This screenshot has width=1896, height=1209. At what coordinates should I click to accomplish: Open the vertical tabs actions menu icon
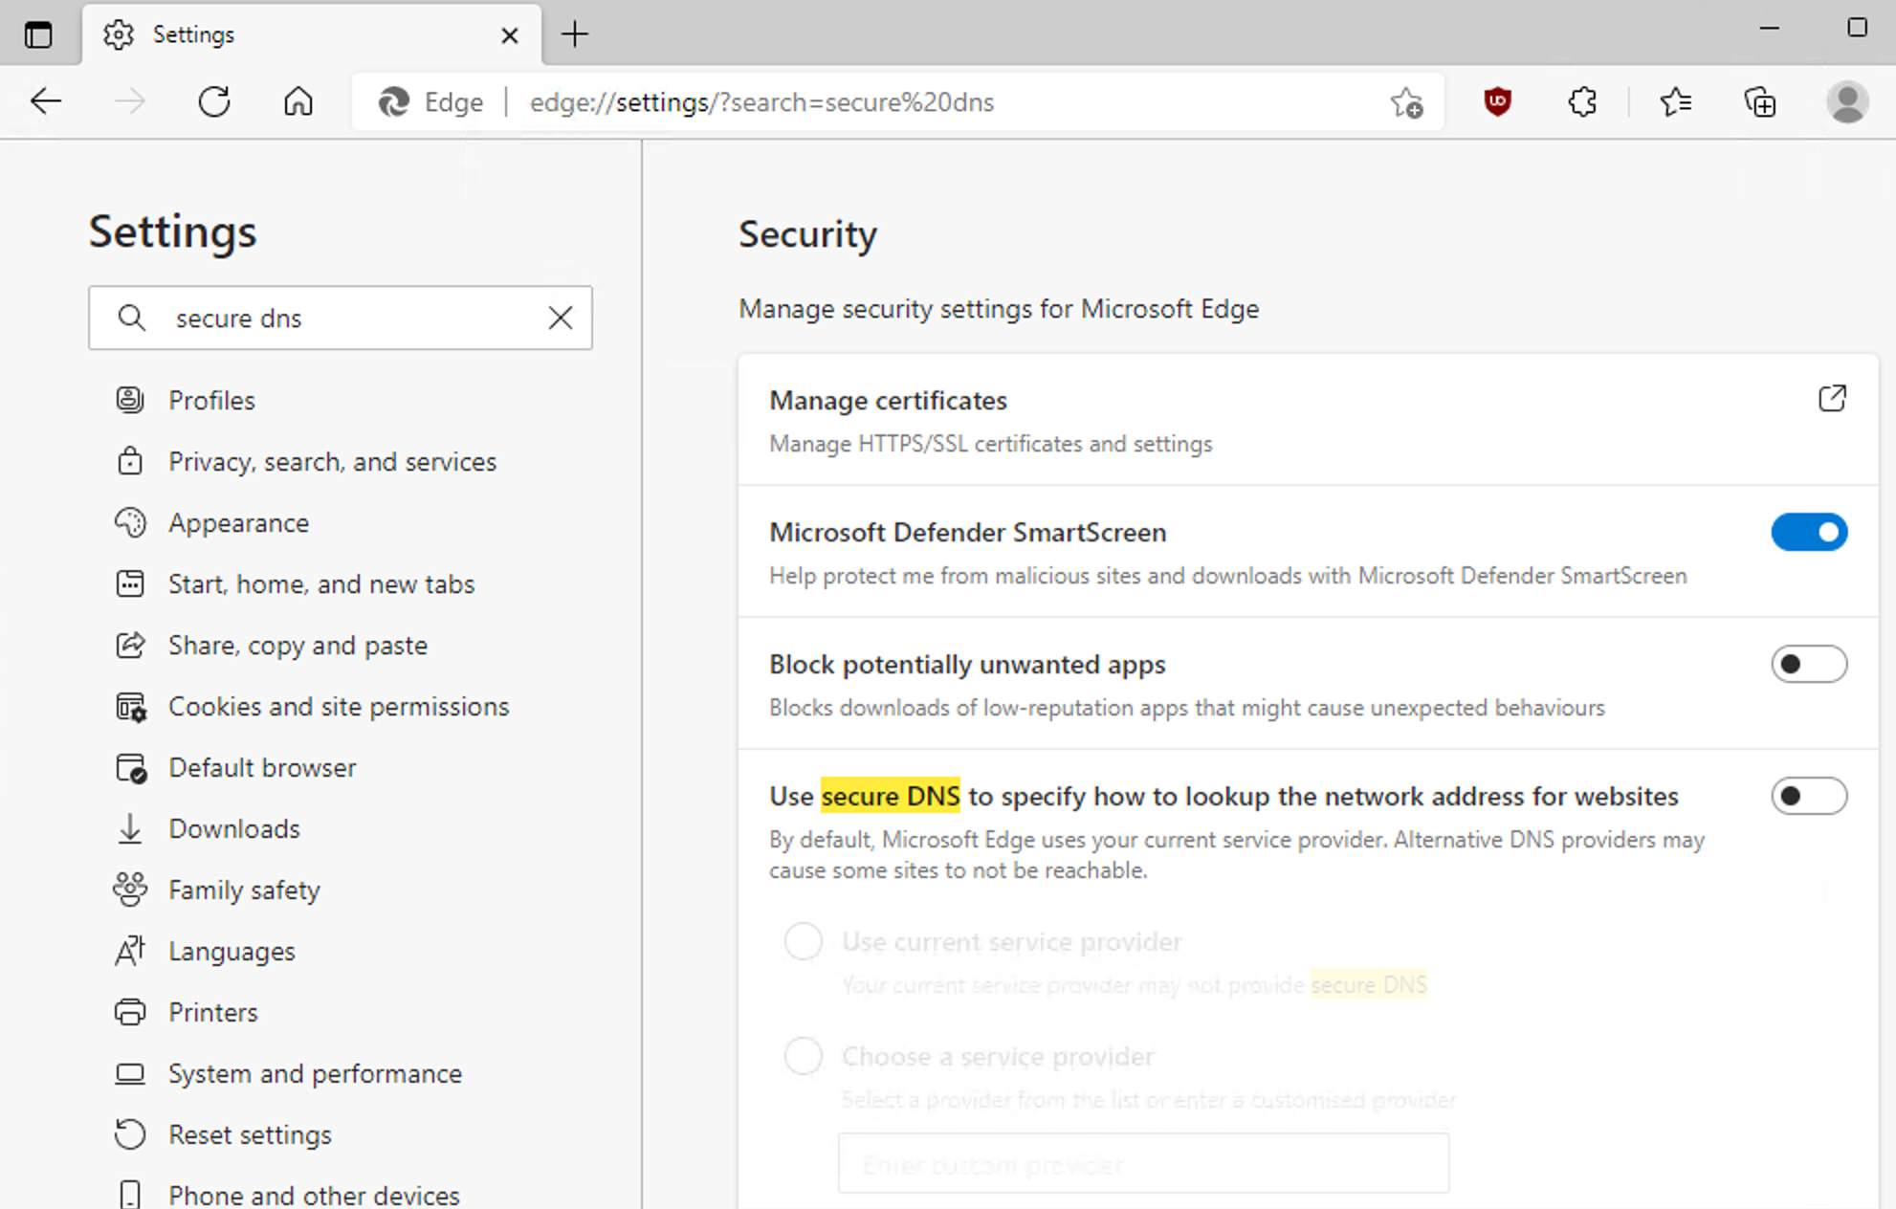click(x=38, y=34)
